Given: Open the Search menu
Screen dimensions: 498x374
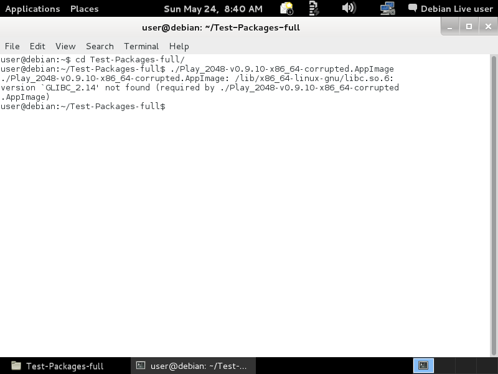Looking at the screenshot, I should (x=100, y=46).
